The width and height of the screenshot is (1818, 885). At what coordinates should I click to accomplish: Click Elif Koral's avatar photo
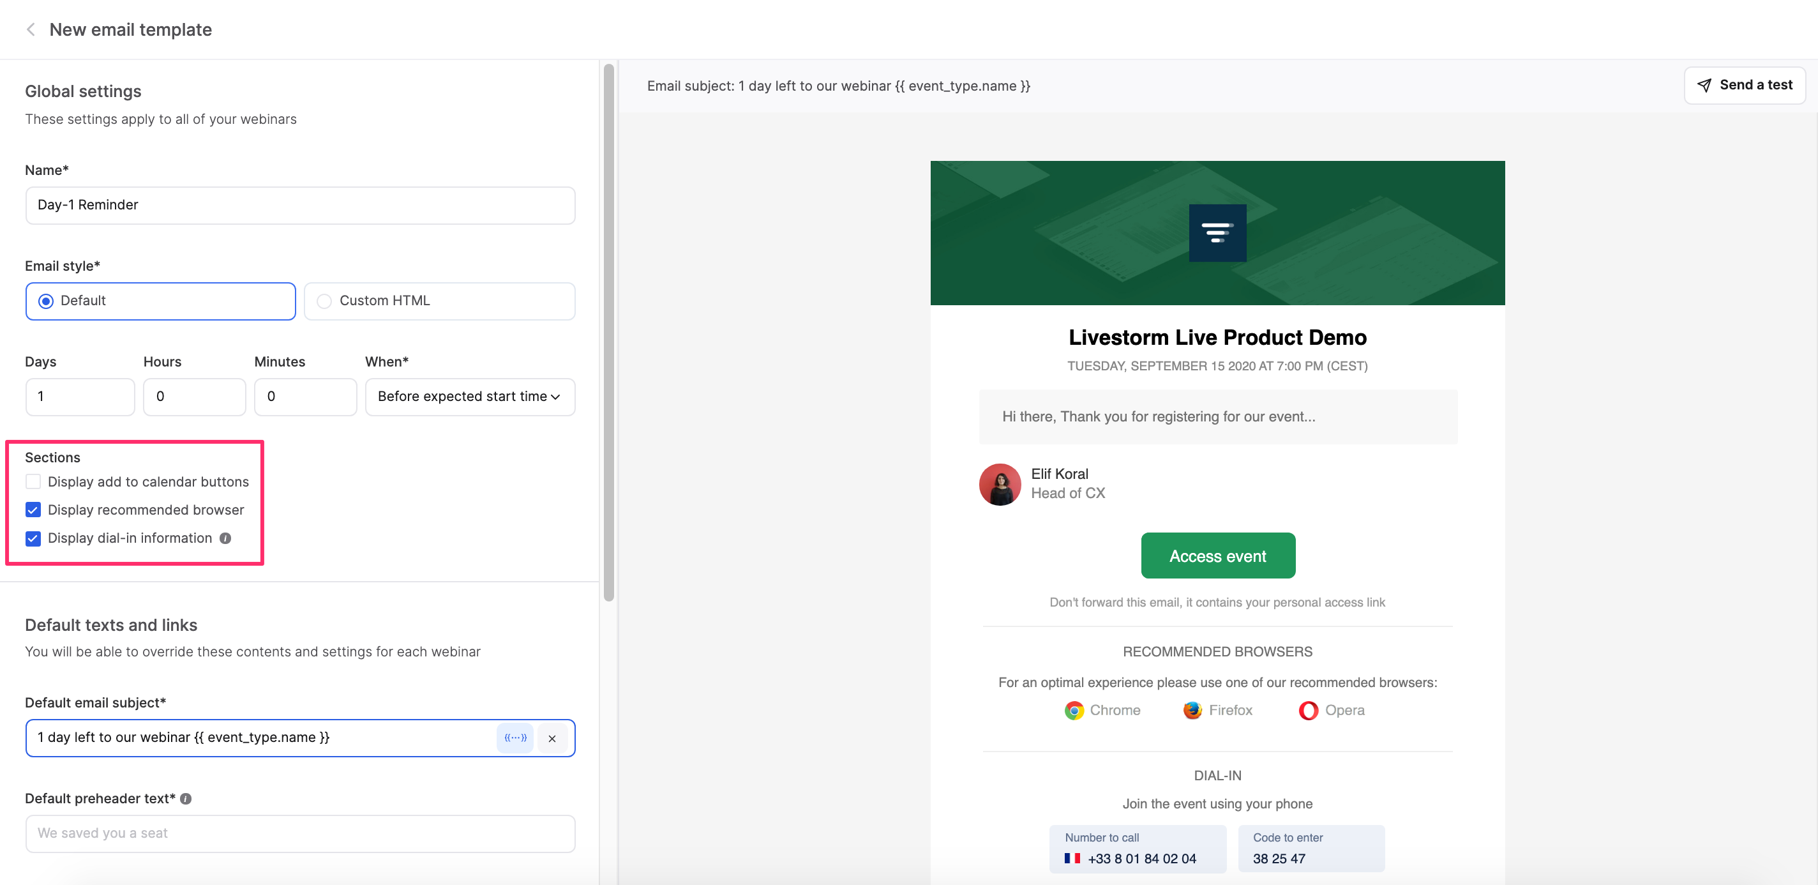[x=1000, y=484]
